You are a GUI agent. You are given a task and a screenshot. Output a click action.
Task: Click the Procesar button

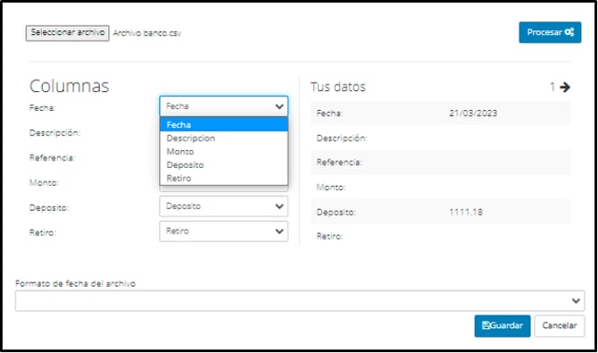(550, 32)
